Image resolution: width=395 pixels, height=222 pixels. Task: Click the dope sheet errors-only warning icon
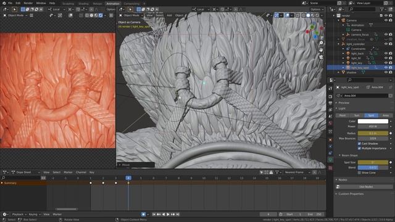[271, 173]
